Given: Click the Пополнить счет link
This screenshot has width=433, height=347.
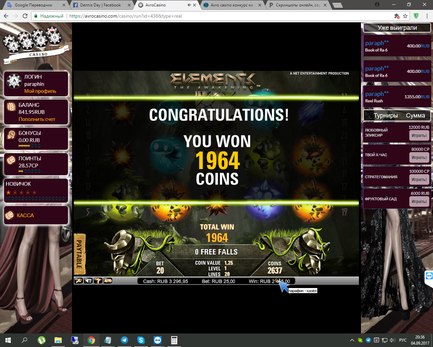Looking at the screenshot, I should (x=37, y=119).
